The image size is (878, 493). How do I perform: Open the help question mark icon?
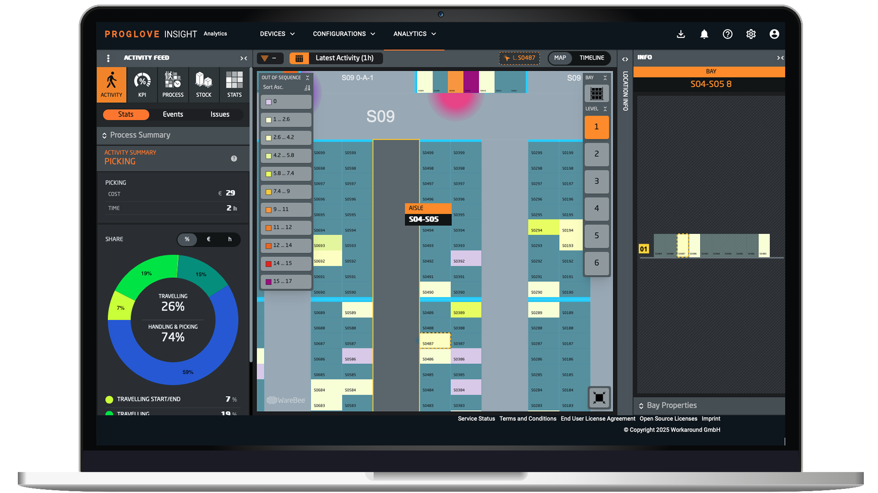click(x=728, y=34)
